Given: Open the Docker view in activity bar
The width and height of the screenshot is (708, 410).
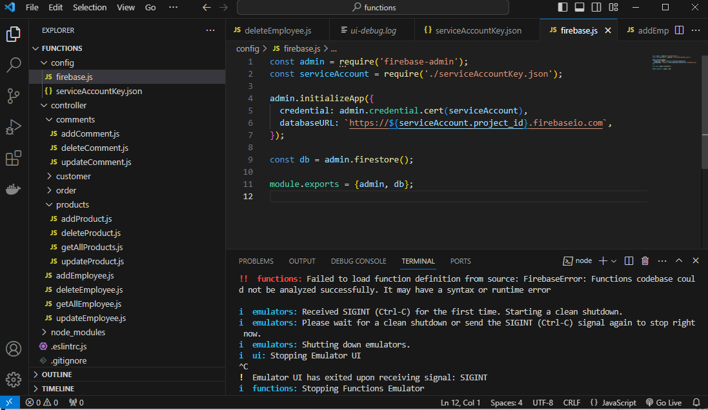Looking at the screenshot, I should (14, 190).
